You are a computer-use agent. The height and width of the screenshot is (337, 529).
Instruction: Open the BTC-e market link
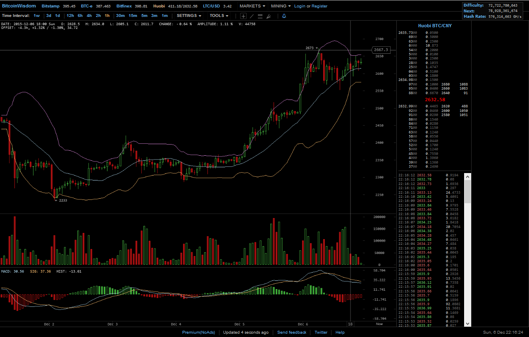[86, 6]
